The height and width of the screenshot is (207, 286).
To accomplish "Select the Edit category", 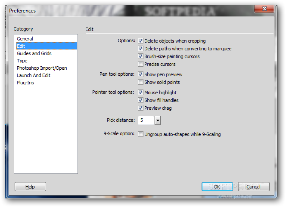I will pyautogui.click(x=47, y=46).
